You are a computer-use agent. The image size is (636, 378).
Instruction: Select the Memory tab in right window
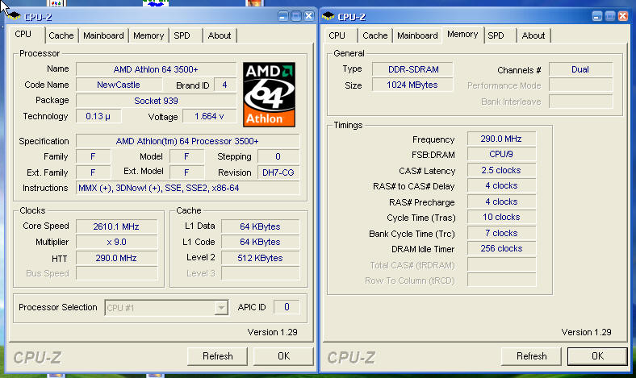click(462, 34)
